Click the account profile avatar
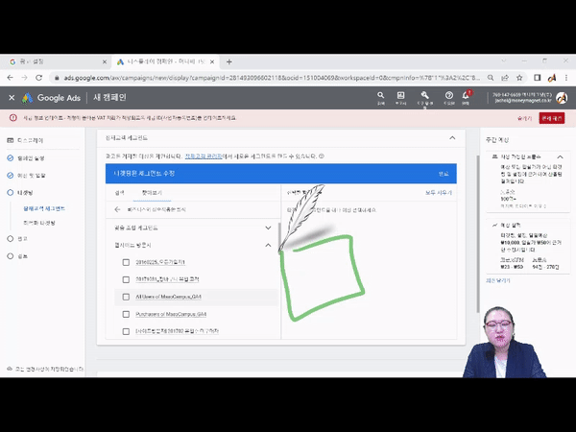This screenshot has height=432, width=576. [x=562, y=97]
